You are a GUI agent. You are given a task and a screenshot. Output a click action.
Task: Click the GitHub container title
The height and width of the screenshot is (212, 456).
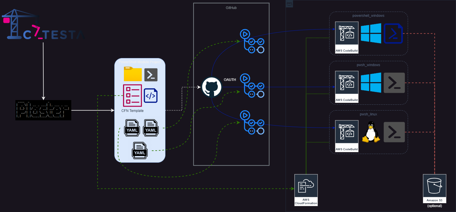tap(231, 8)
